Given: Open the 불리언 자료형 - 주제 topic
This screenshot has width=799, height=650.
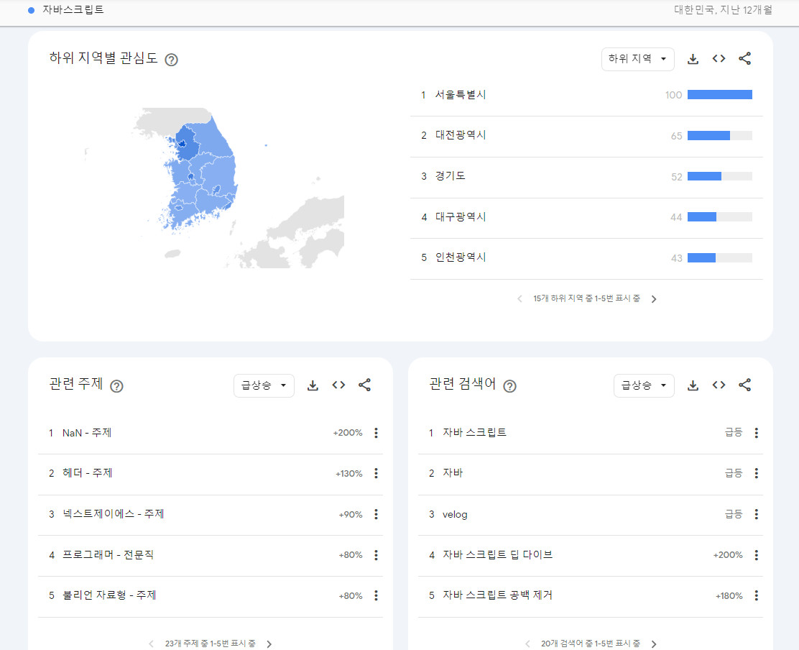Looking at the screenshot, I should pyautogui.click(x=109, y=595).
